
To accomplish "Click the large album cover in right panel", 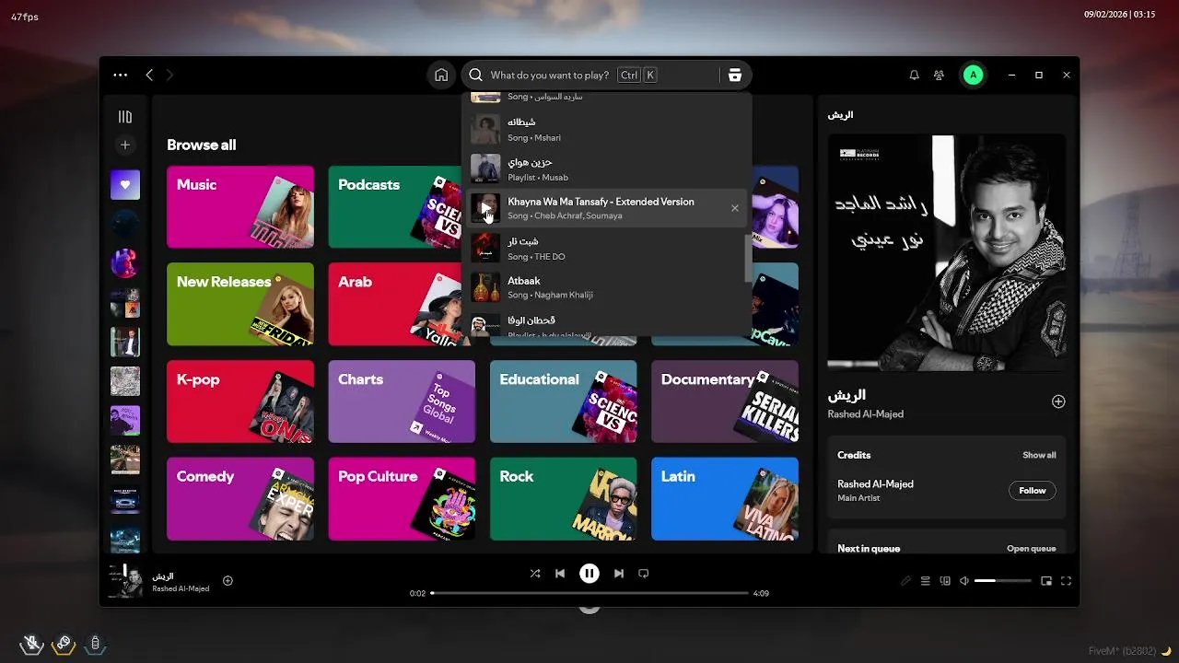I will coord(947,252).
